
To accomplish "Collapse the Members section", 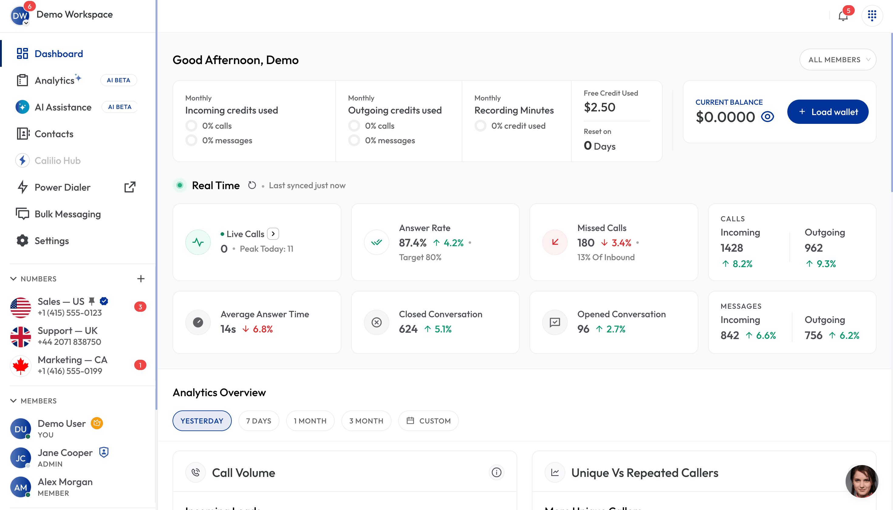I will [13, 400].
